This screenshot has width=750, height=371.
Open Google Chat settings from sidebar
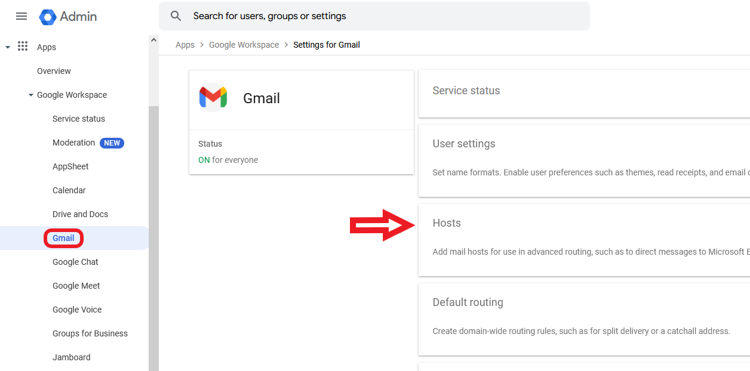(x=75, y=261)
